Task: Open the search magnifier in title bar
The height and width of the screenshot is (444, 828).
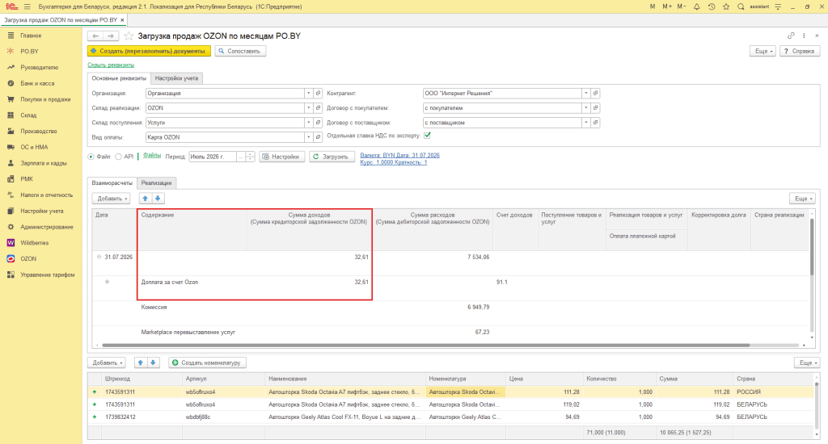Action: (741, 6)
